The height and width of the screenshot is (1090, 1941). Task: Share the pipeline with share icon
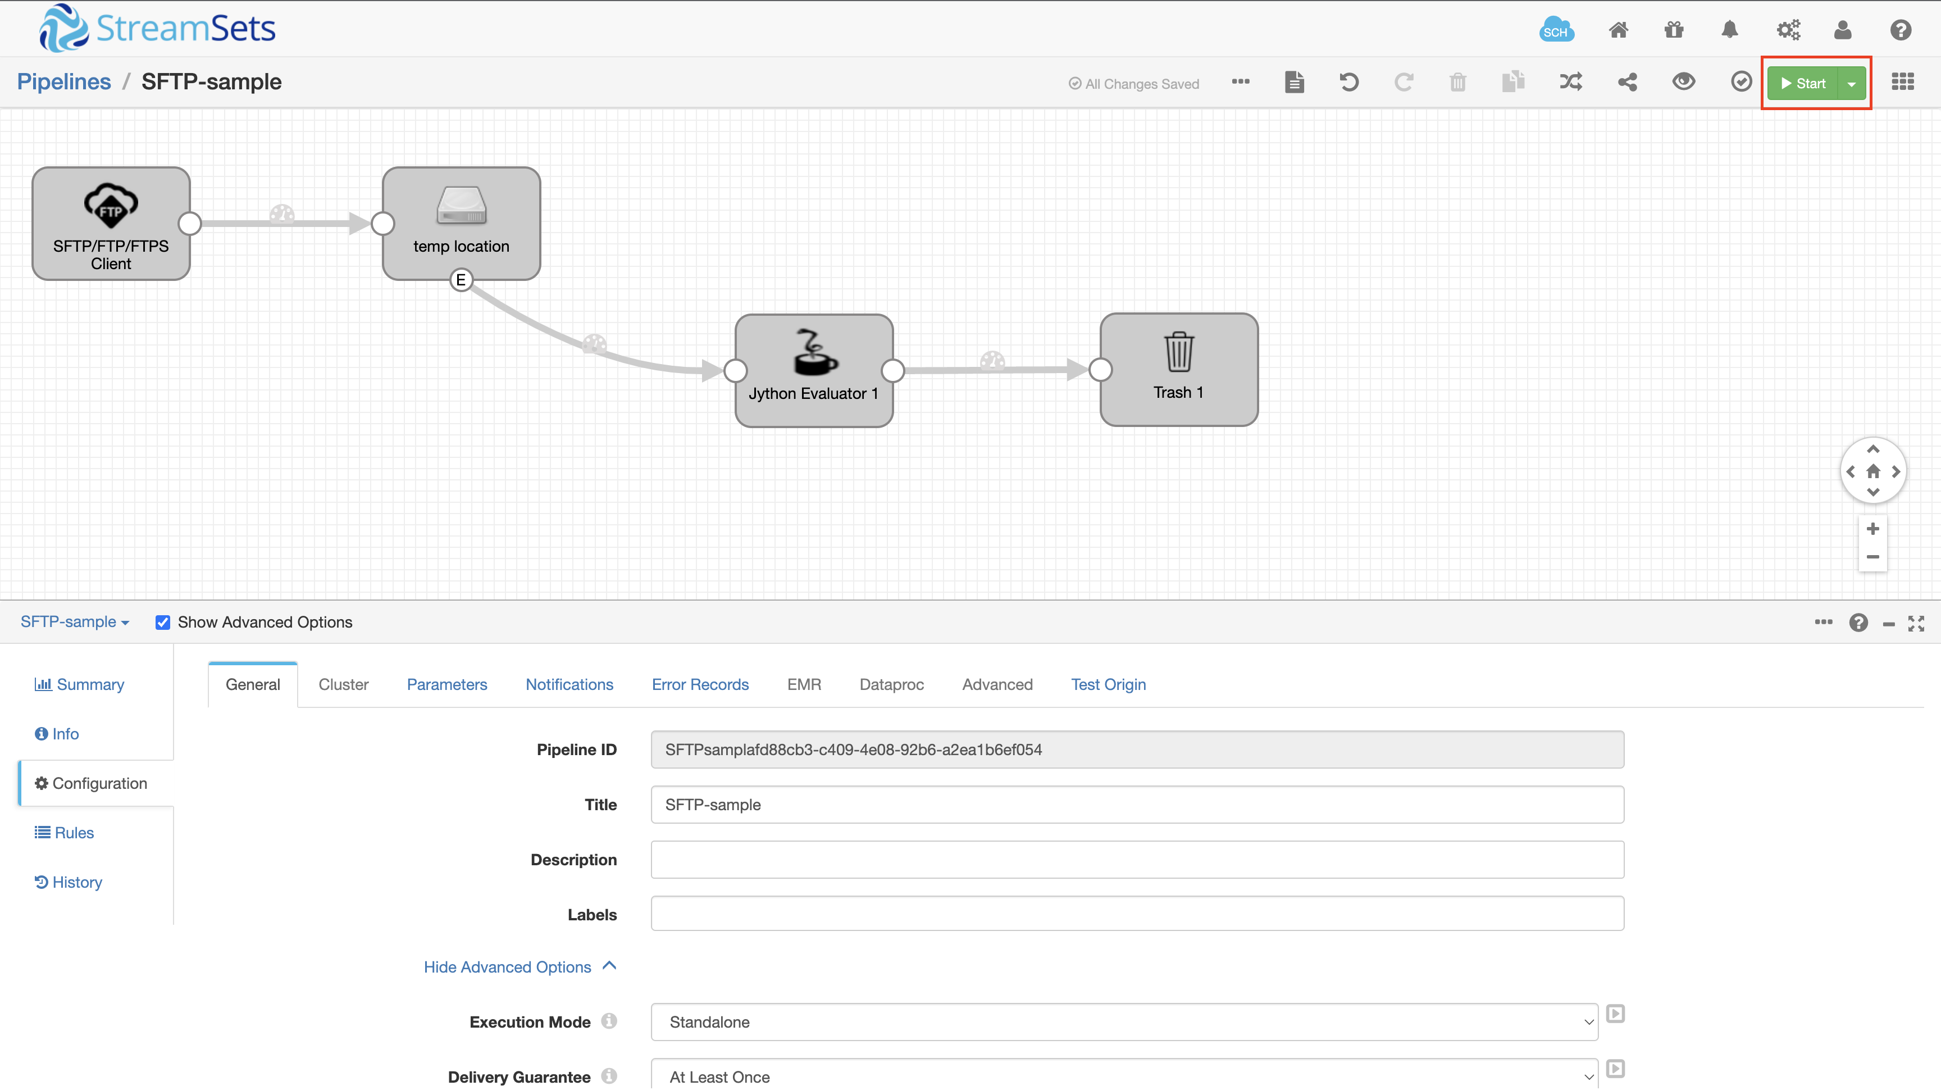pyautogui.click(x=1628, y=81)
